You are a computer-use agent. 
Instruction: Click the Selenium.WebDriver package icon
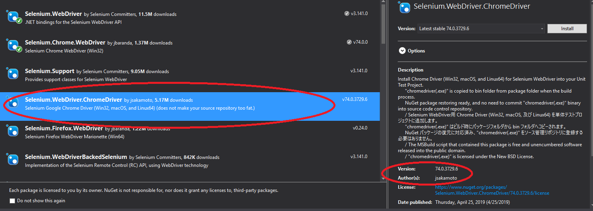(13, 17)
